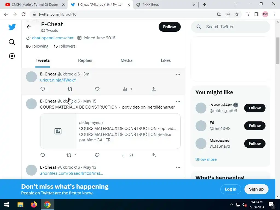Screen dimensions: 280x210
Task: Click the address bar URL twitter.com/jkbrook16
Action: click(57, 14)
